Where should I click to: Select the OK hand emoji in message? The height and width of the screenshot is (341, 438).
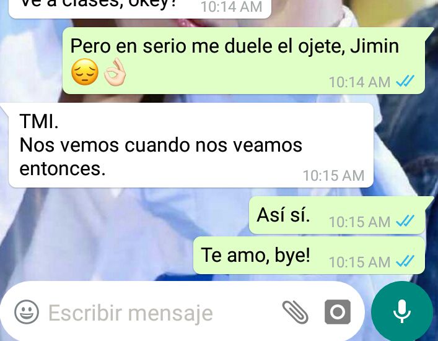click(115, 72)
